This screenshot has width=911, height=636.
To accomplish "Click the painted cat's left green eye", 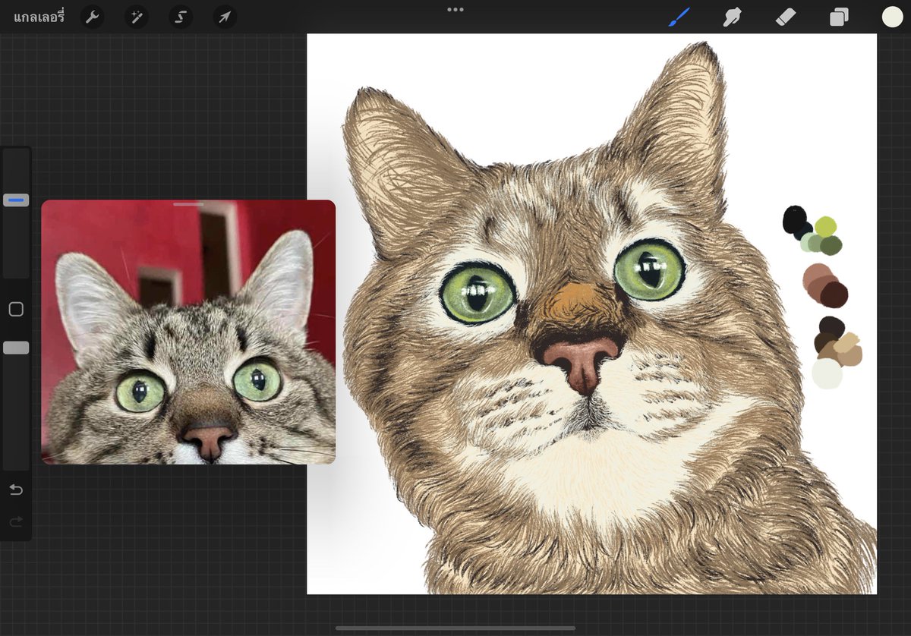I will (478, 293).
